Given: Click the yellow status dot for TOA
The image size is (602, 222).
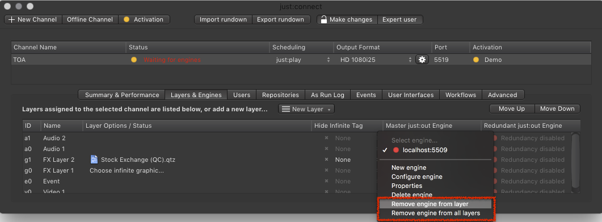Looking at the screenshot, I should tap(133, 60).
